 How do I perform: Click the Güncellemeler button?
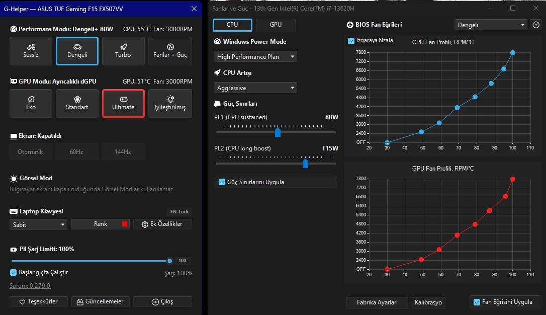(100, 301)
